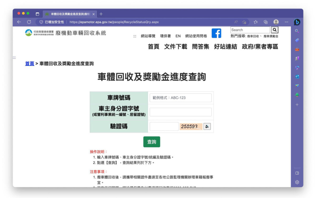Open the browser settings ellipsis menu
The image size is (316, 198).
coord(286,22)
